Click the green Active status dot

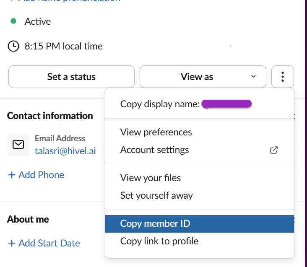coord(13,21)
